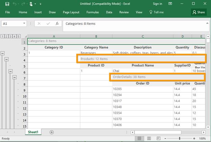211x142 pixels.
Task: Collapse outline group at row 7
Action: tap(15, 77)
